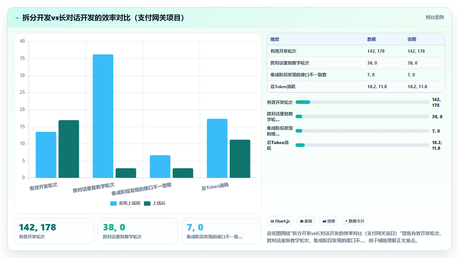This screenshot has height=258, width=459.
Task: Toggle the 系统上线前 legend swatch
Action: [113, 203]
